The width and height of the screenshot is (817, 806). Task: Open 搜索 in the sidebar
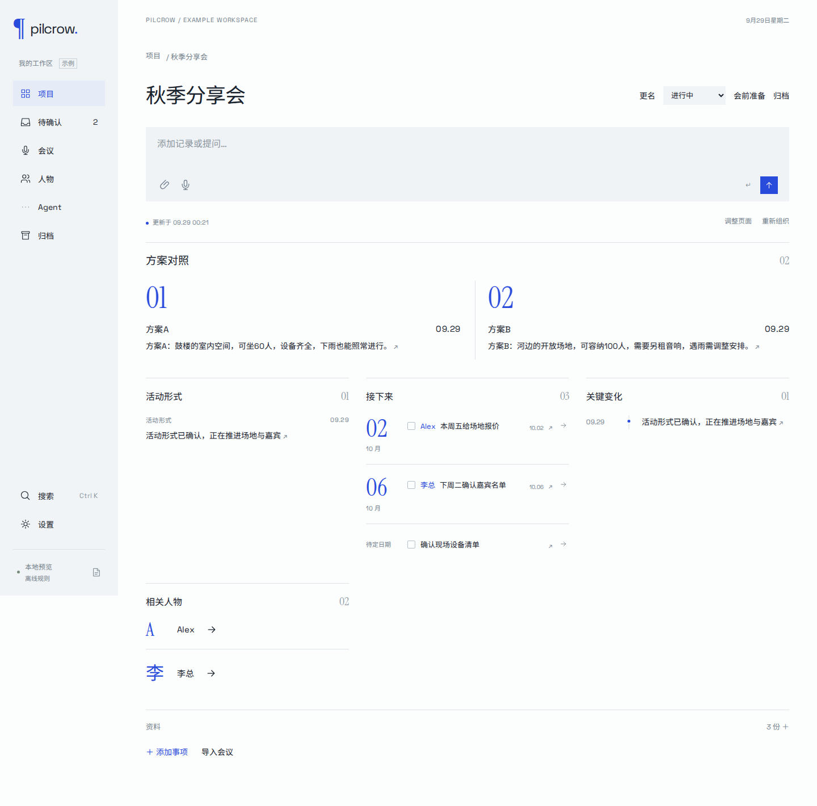[x=59, y=496]
